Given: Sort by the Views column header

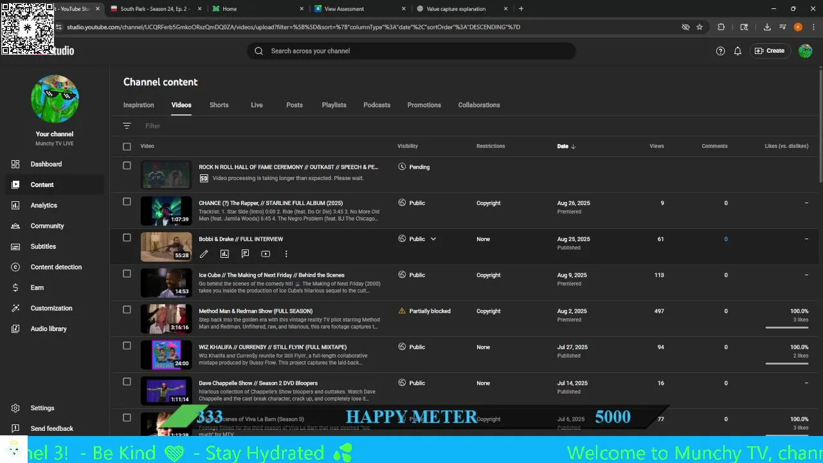Looking at the screenshot, I should pos(656,147).
